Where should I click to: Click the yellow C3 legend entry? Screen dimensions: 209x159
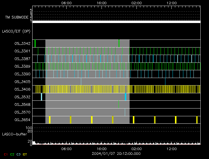pyautogui.click(x=19, y=154)
